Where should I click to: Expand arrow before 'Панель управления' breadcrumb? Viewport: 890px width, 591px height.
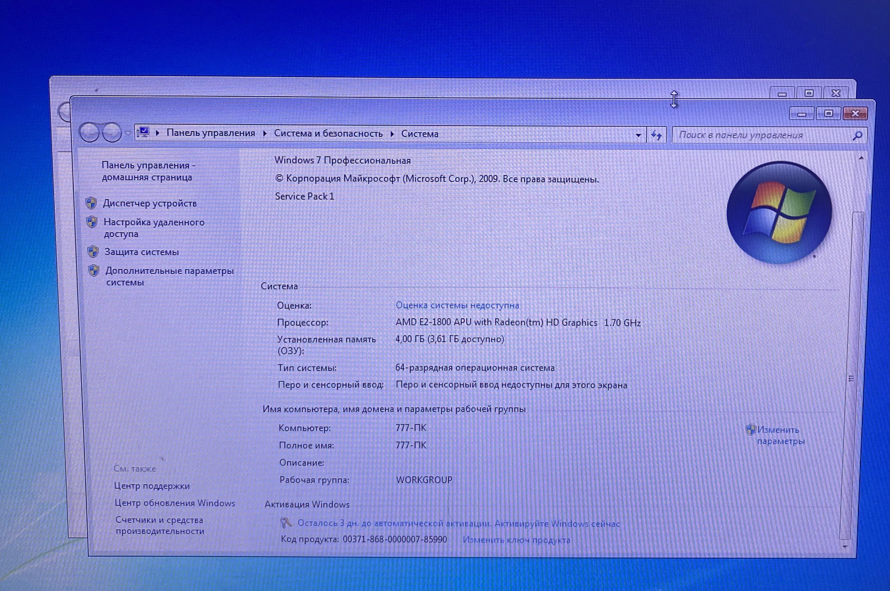158,133
